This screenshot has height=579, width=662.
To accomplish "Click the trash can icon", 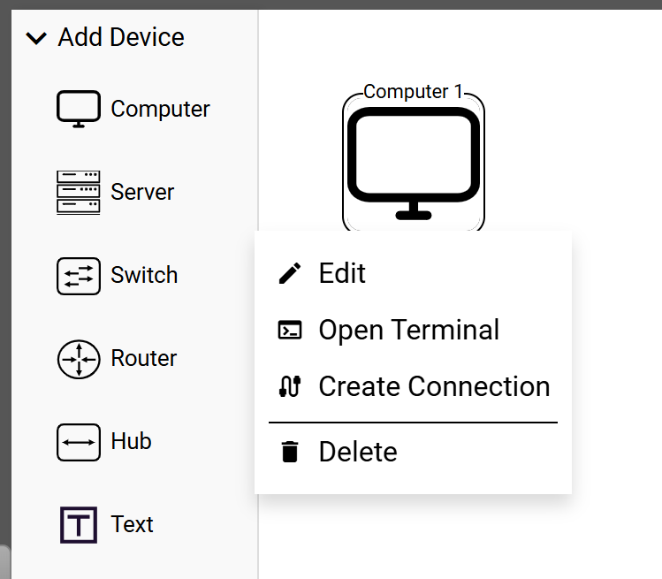I will [x=290, y=453].
